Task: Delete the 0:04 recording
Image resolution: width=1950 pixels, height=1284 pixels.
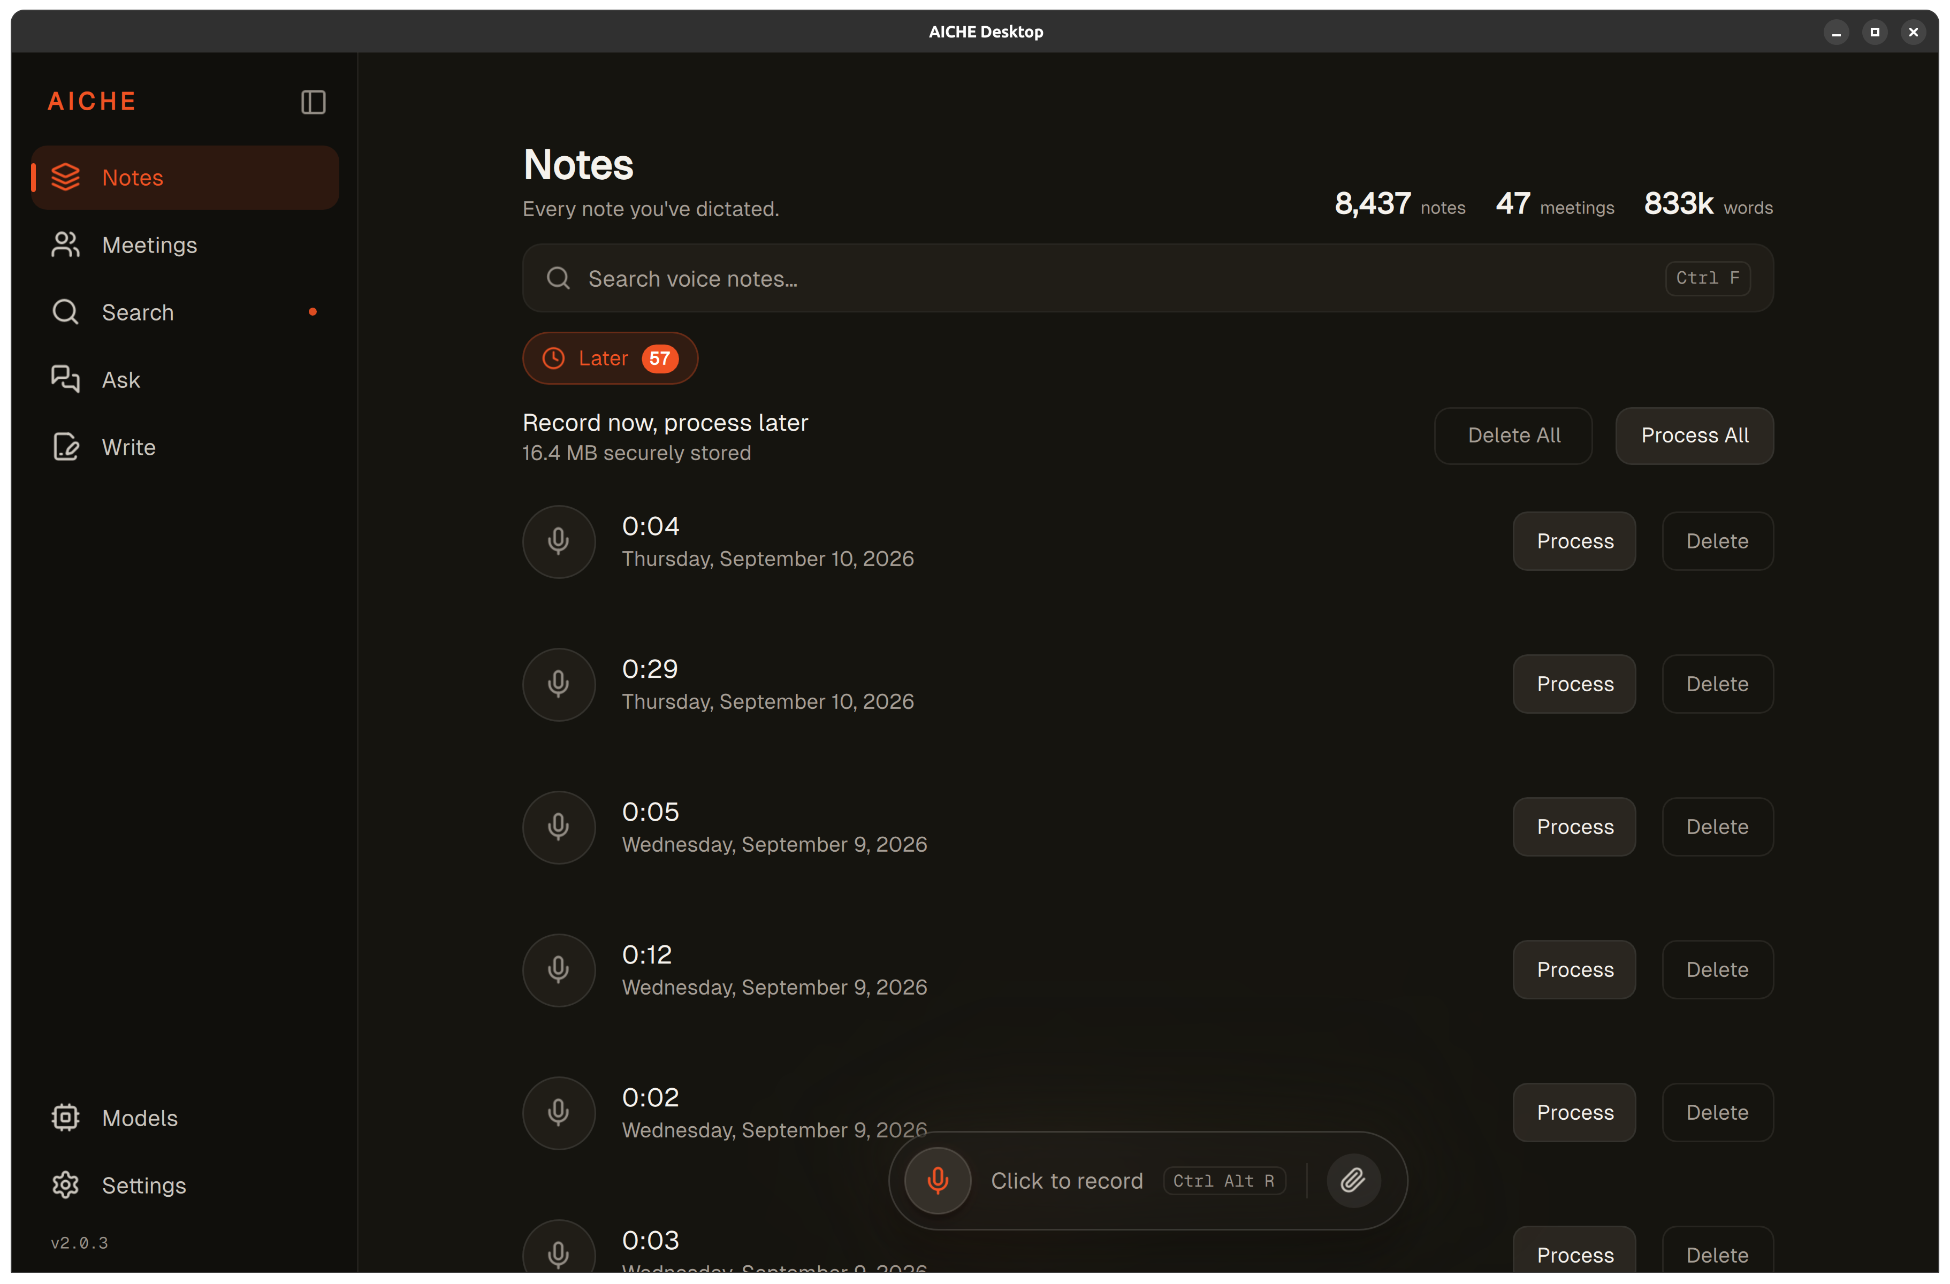Action: coord(1717,541)
